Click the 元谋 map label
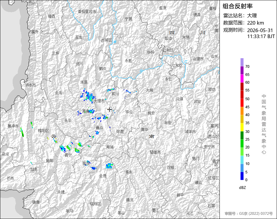277x219 pixels. pyautogui.click(x=179, y=99)
